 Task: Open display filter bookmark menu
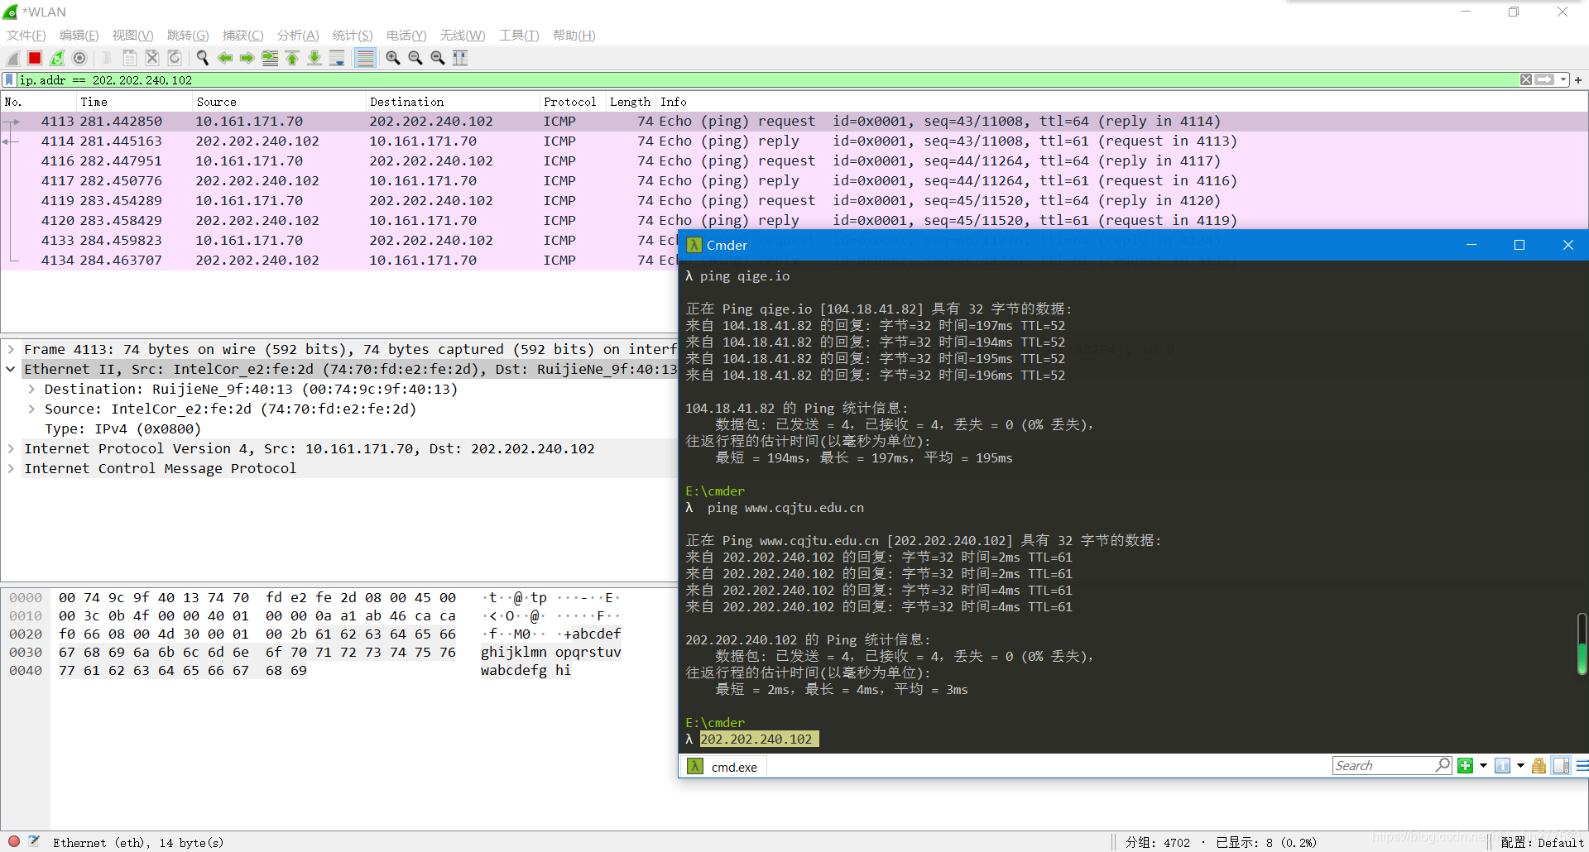[9, 80]
